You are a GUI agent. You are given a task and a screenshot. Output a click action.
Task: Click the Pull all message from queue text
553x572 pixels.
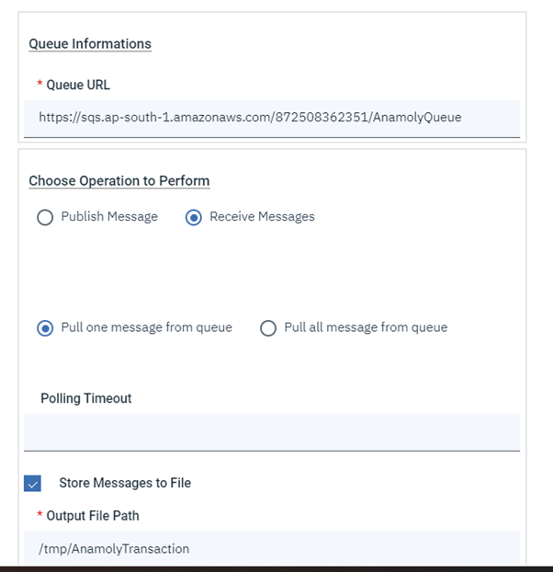point(366,327)
